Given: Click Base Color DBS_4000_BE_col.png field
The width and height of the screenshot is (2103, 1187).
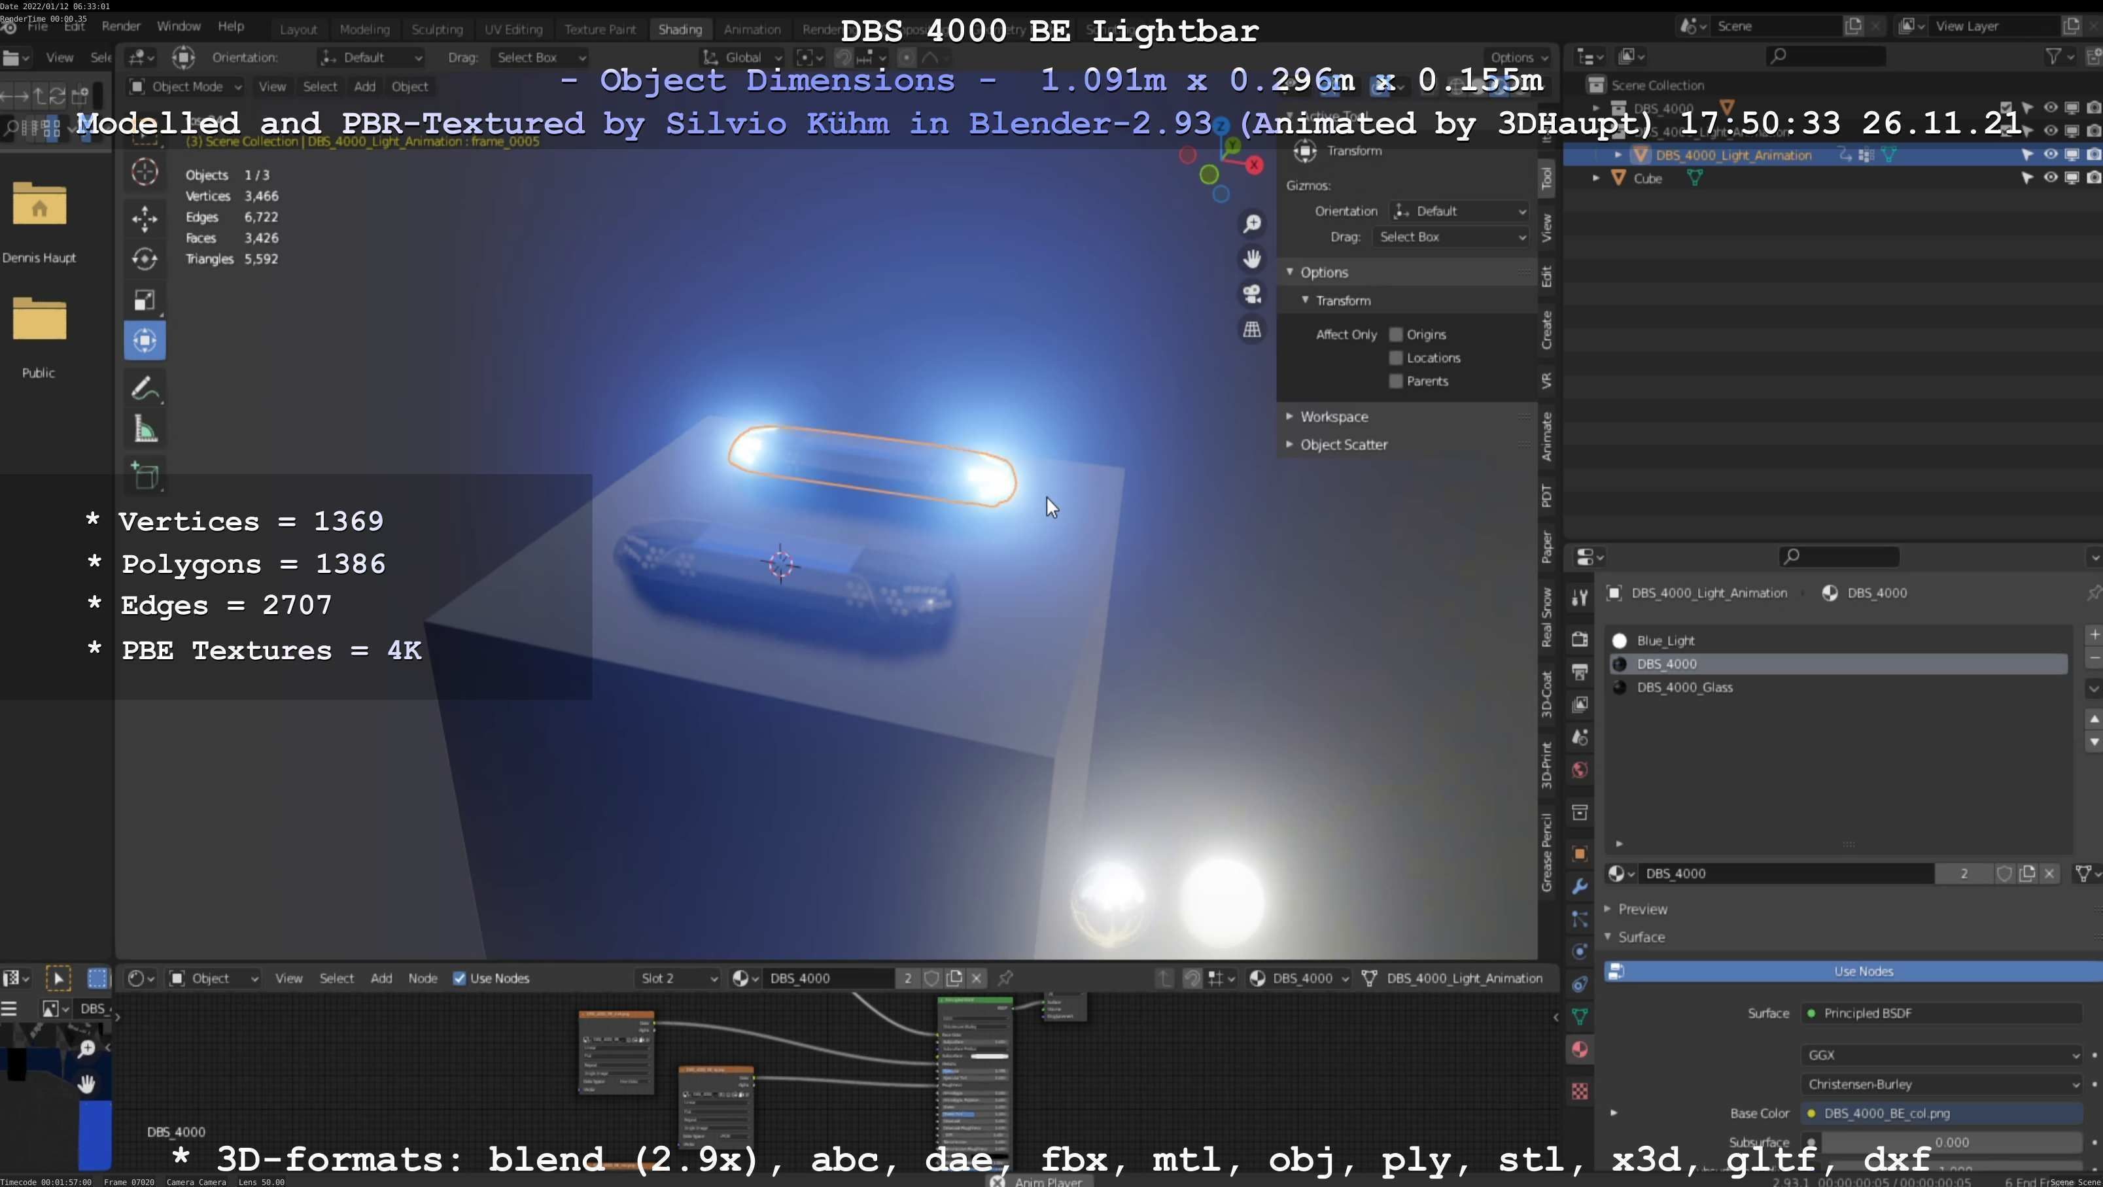Looking at the screenshot, I should 1941,1114.
